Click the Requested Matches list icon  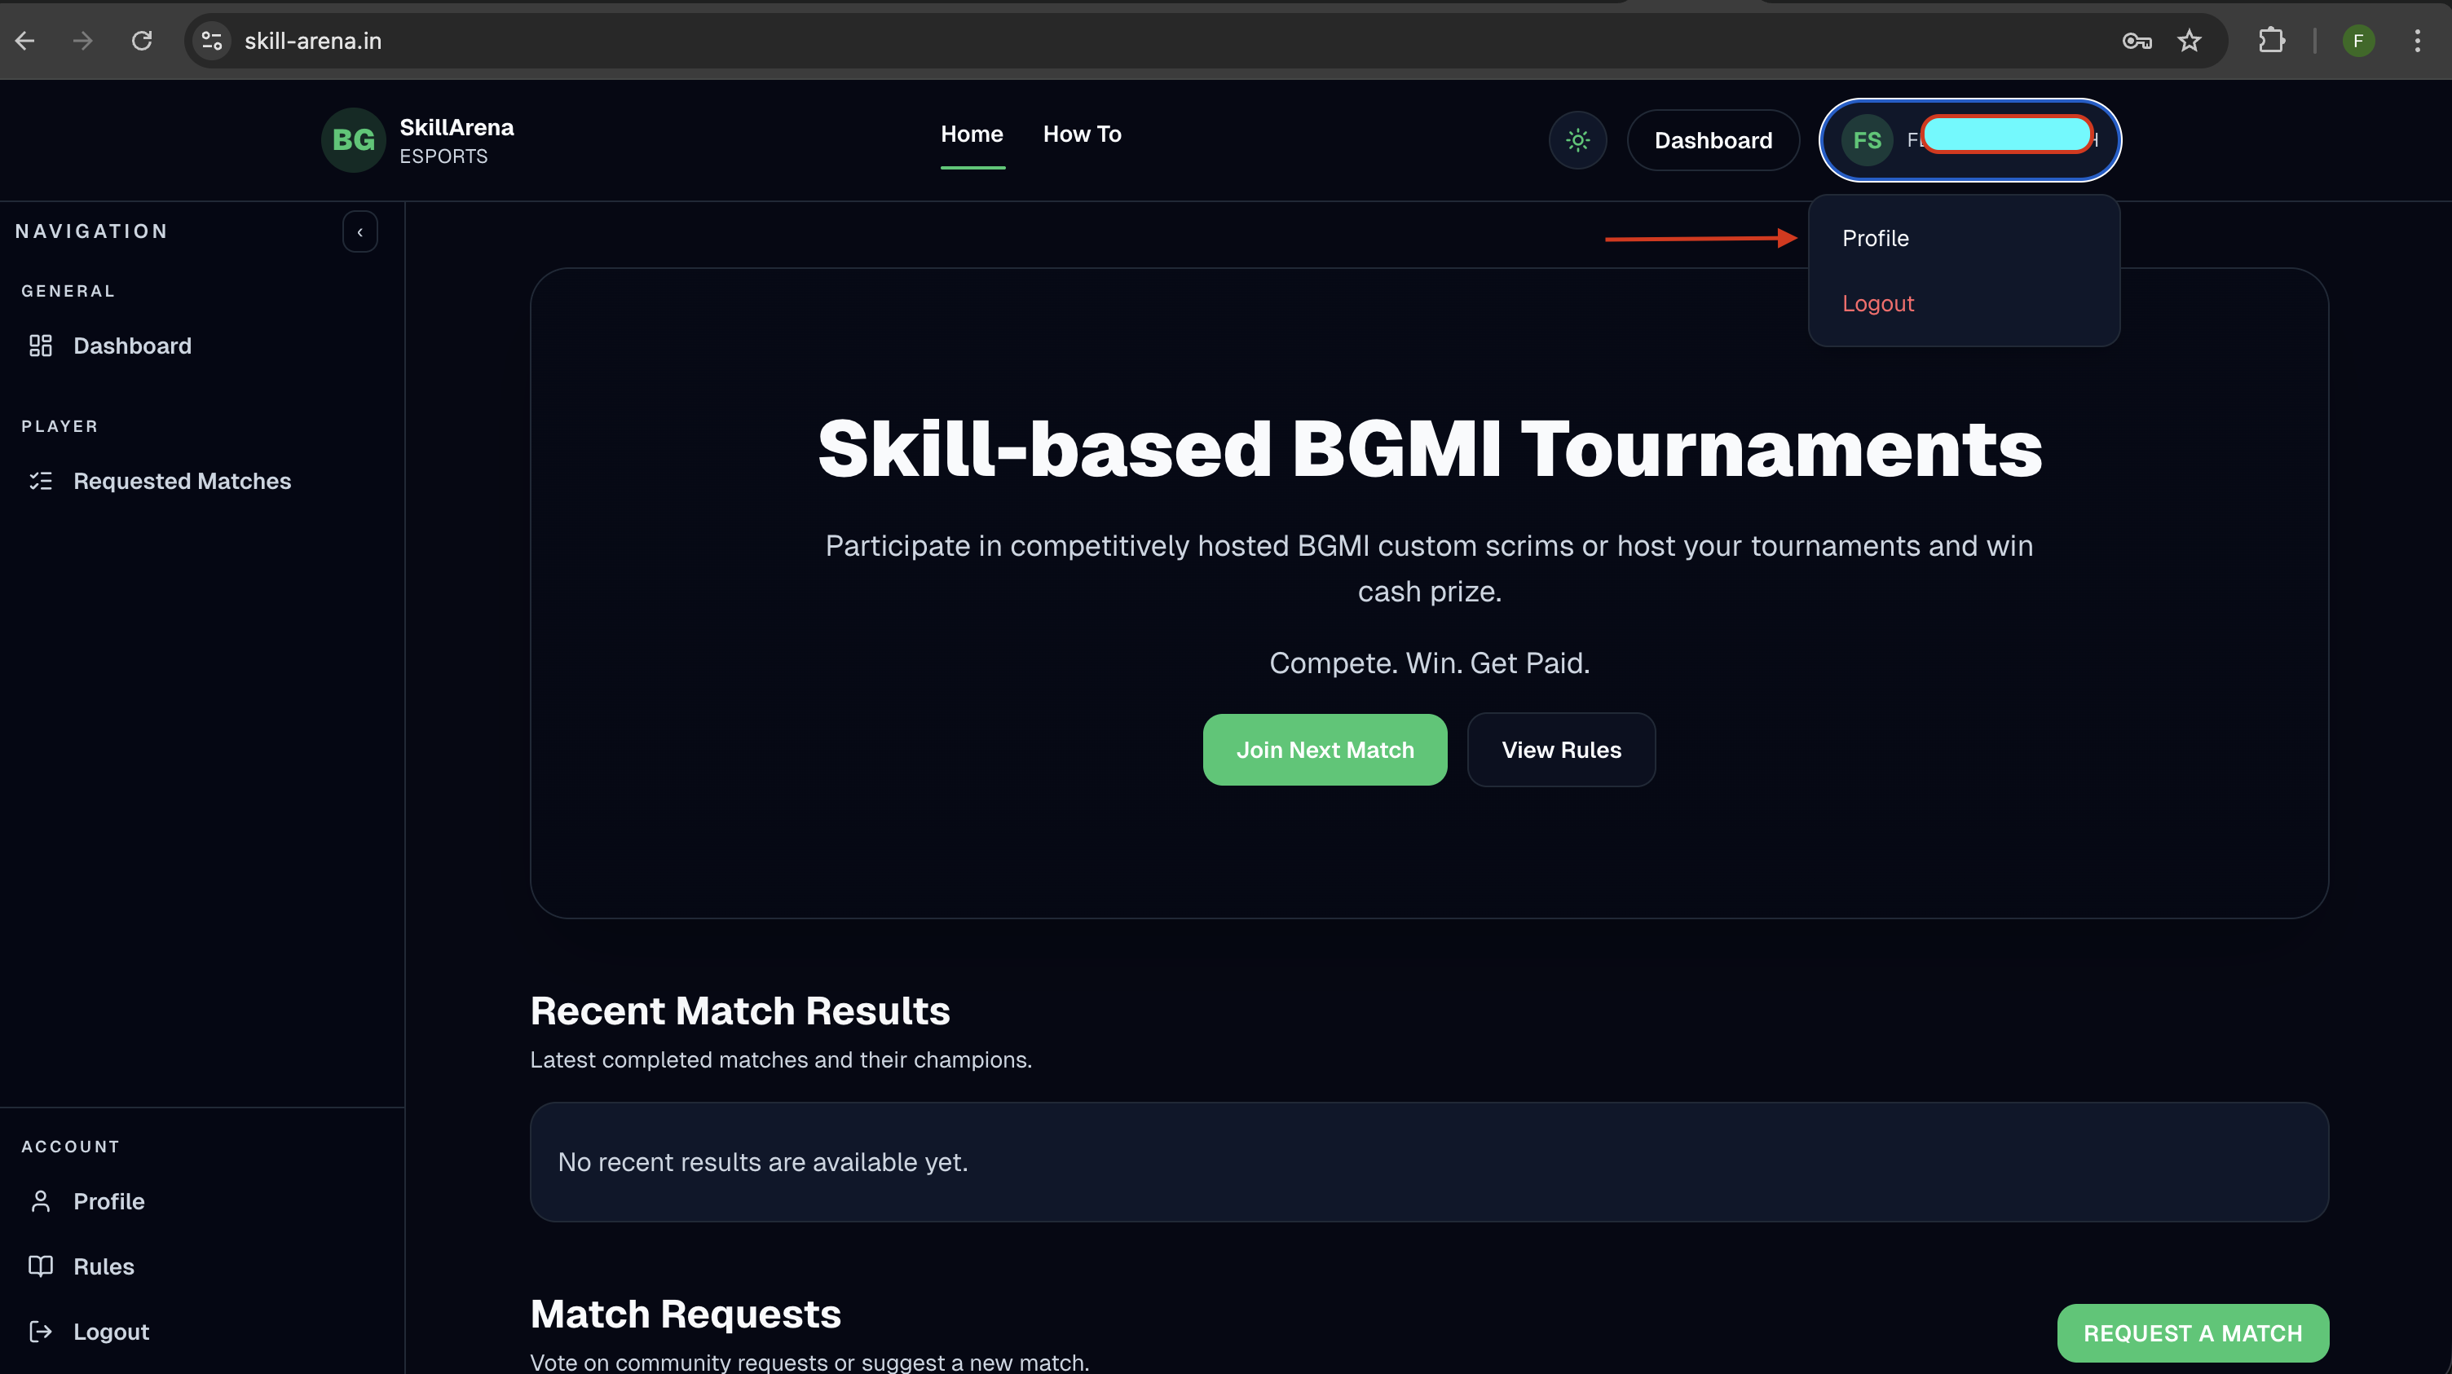tap(41, 481)
